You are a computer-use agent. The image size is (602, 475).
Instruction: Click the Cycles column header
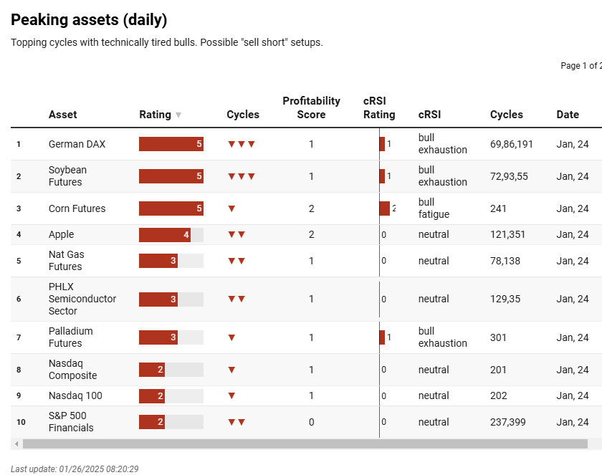[243, 115]
